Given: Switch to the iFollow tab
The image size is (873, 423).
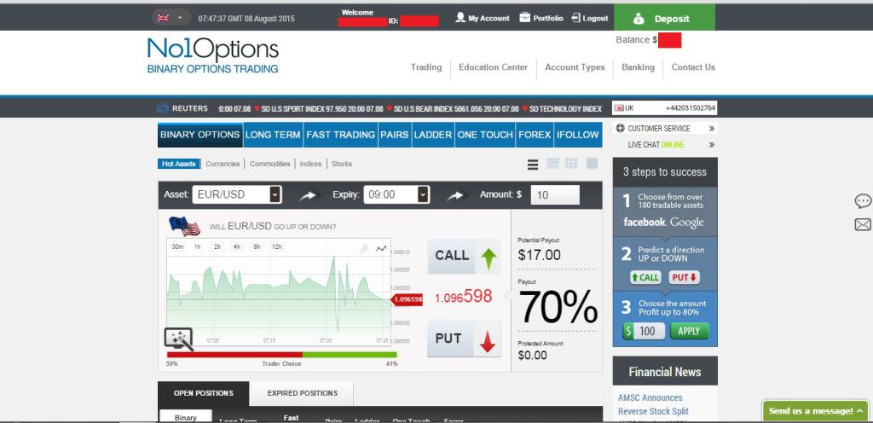Looking at the screenshot, I should [578, 135].
